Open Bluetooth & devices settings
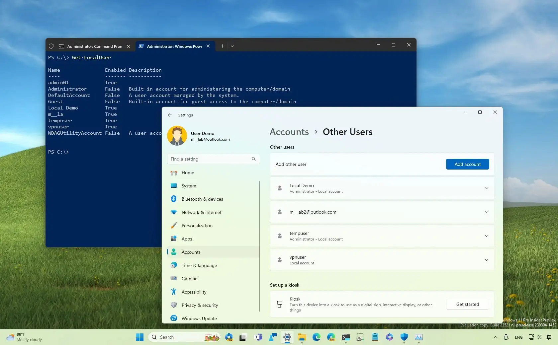 (x=213, y=199)
